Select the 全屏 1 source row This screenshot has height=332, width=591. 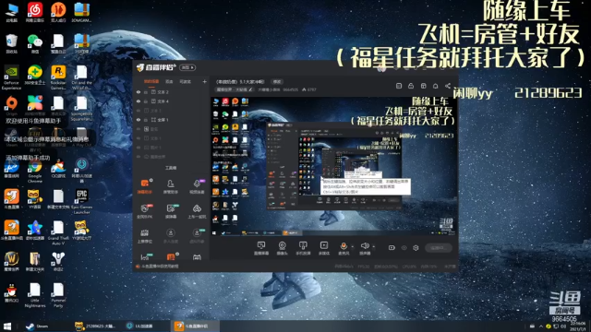click(171, 120)
